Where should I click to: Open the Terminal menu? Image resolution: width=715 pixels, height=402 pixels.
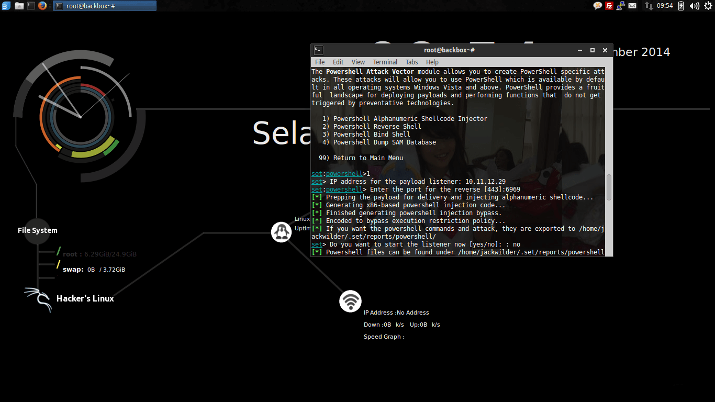point(385,62)
